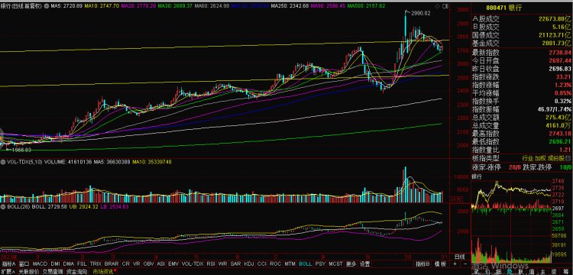Select the EMV indicator tab
Viewport: 573px width, 275px height.
(173, 264)
